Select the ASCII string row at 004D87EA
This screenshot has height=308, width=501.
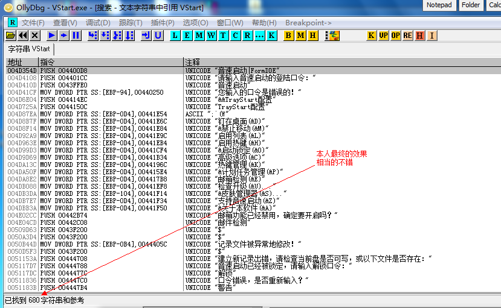tap(253, 114)
